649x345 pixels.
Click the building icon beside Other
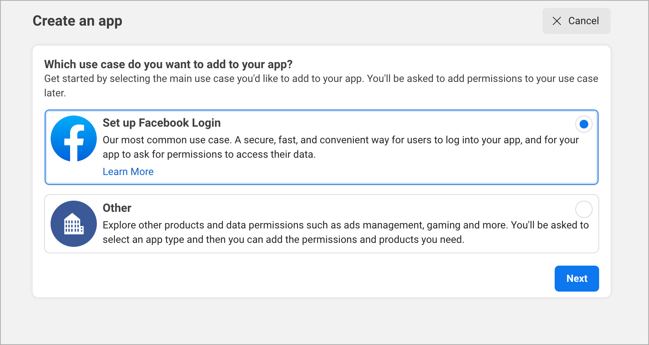(x=74, y=224)
